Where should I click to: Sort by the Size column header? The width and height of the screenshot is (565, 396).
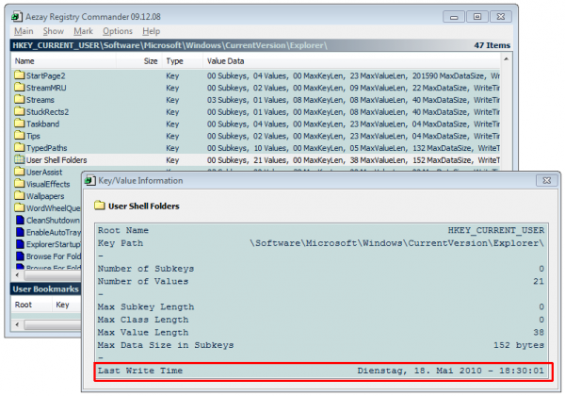pos(139,61)
